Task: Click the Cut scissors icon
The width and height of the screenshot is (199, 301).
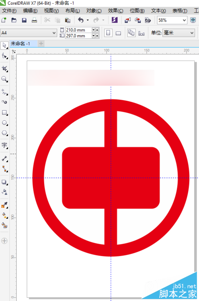Action: coord(47,20)
